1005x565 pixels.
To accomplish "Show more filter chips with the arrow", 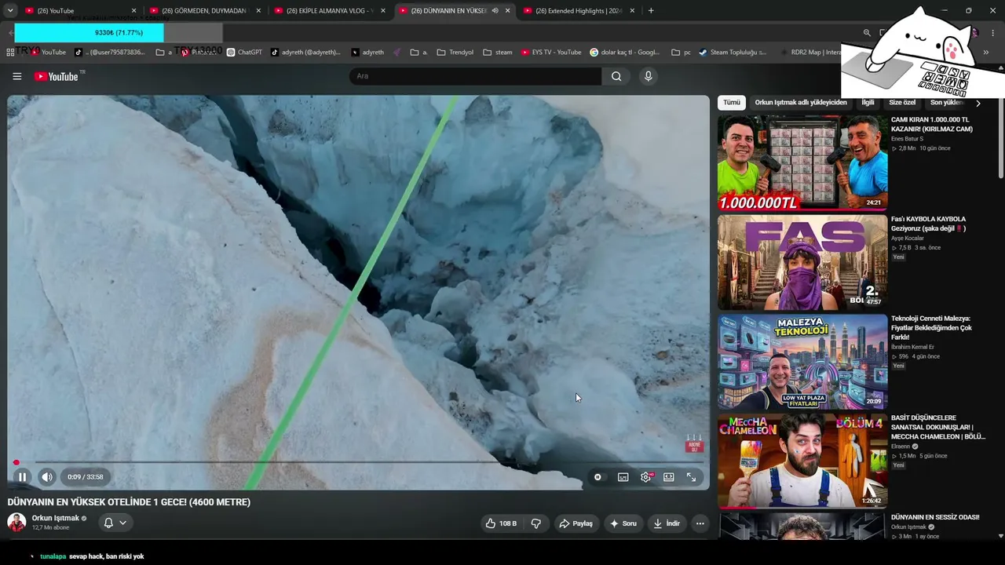I will point(978,103).
